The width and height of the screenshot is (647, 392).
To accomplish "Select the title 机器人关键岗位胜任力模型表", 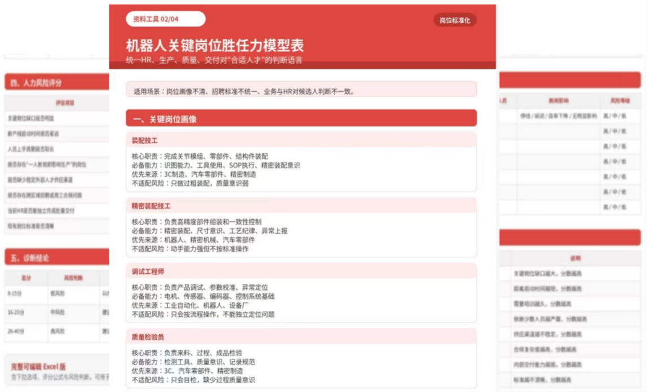I will [x=215, y=46].
